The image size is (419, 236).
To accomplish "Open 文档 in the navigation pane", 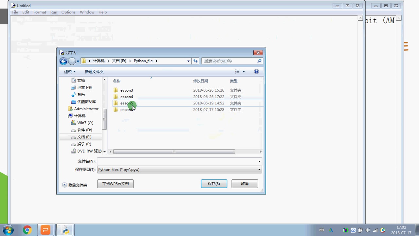I will (x=81, y=80).
